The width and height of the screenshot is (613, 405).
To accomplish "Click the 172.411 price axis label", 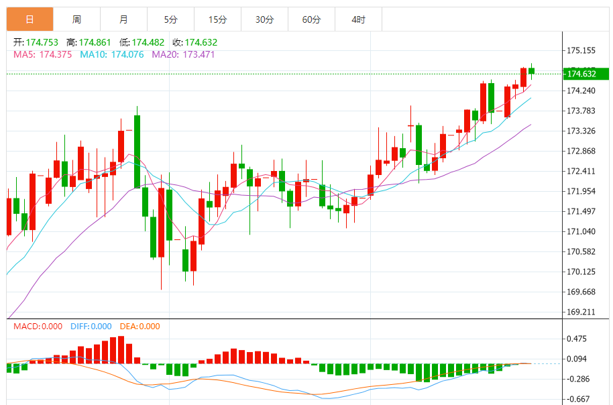I will coord(581,171).
